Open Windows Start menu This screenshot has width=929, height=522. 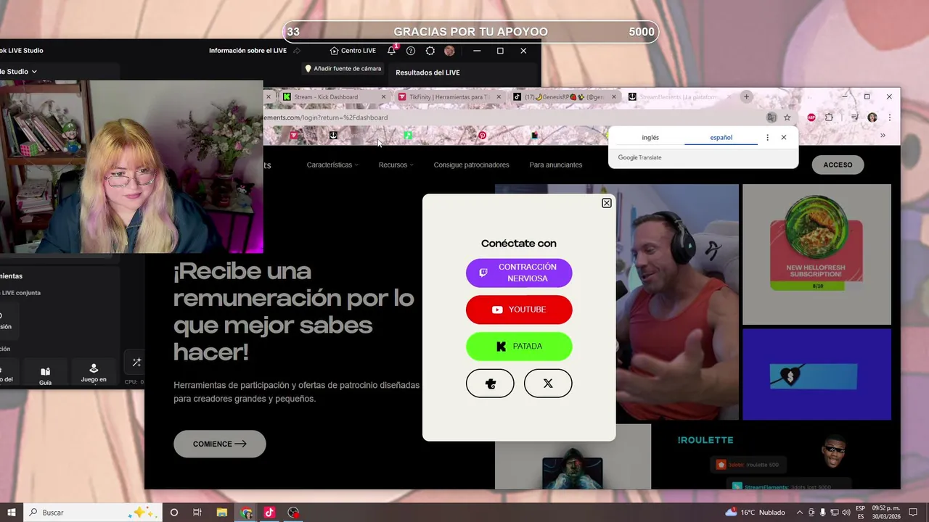click(x=11, y=512)
